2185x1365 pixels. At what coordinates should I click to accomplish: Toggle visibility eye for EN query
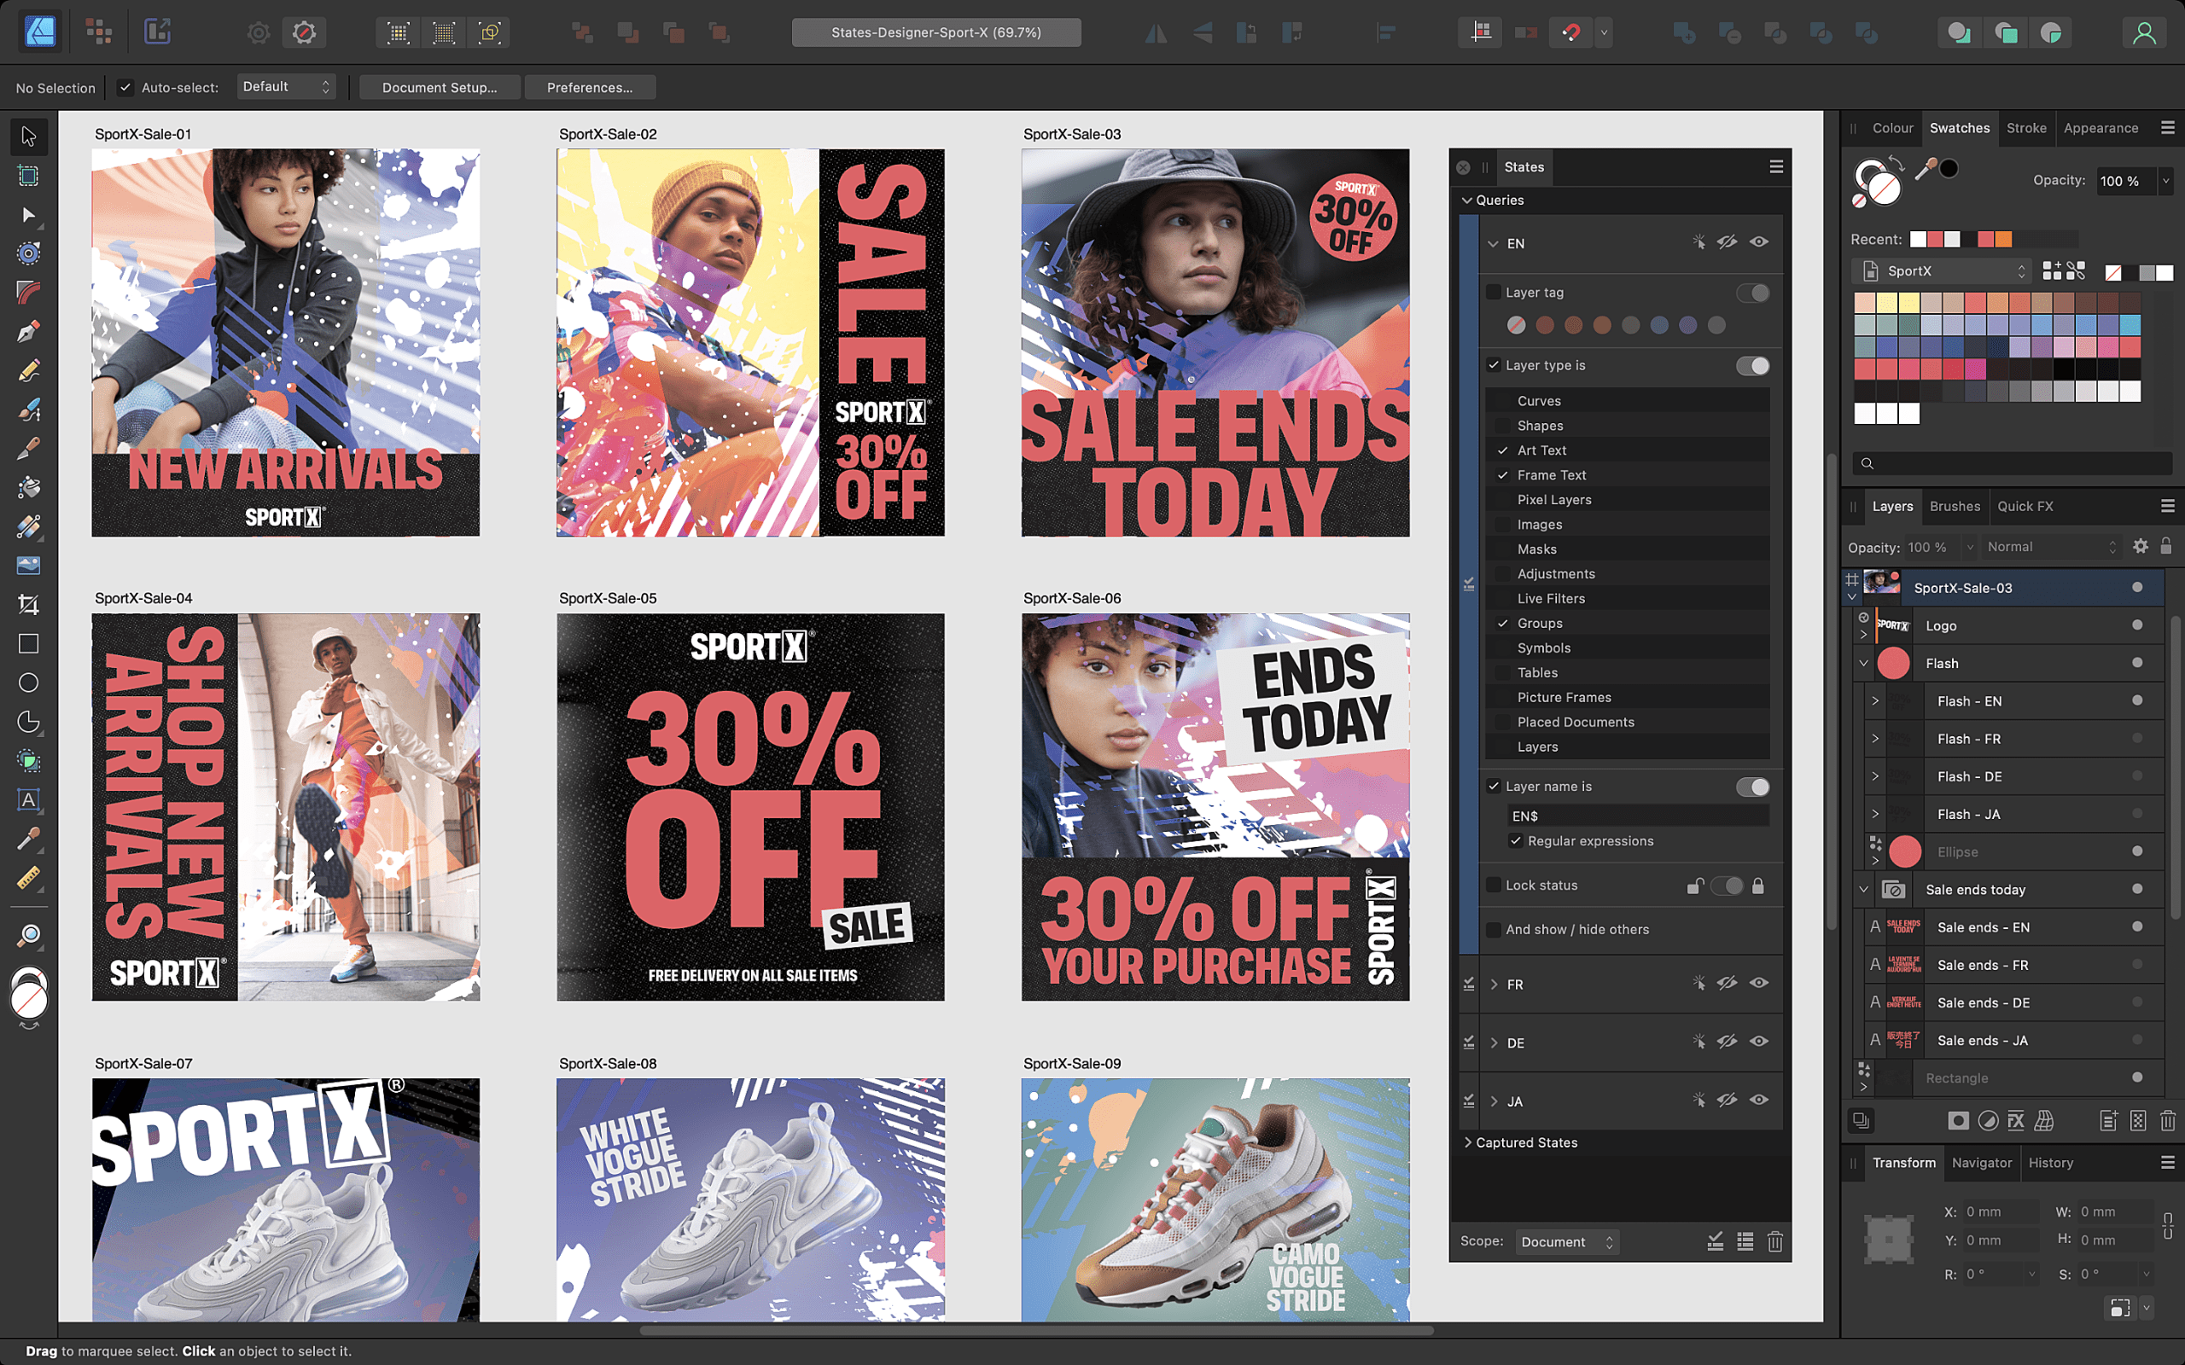coord(1759,242)
